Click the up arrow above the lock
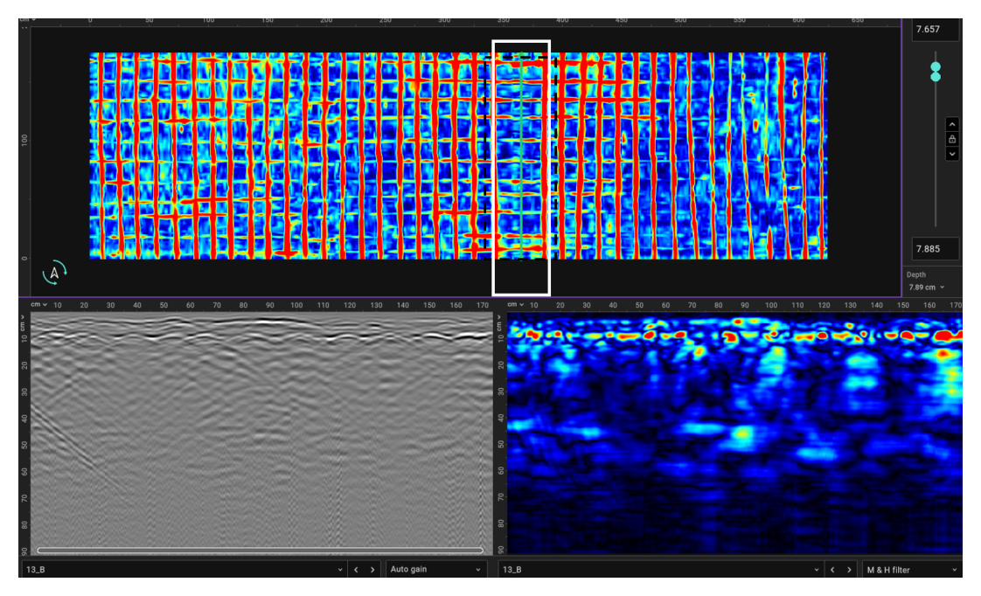Viewport: 981px width, 596px height. click(x=952, y=124)
